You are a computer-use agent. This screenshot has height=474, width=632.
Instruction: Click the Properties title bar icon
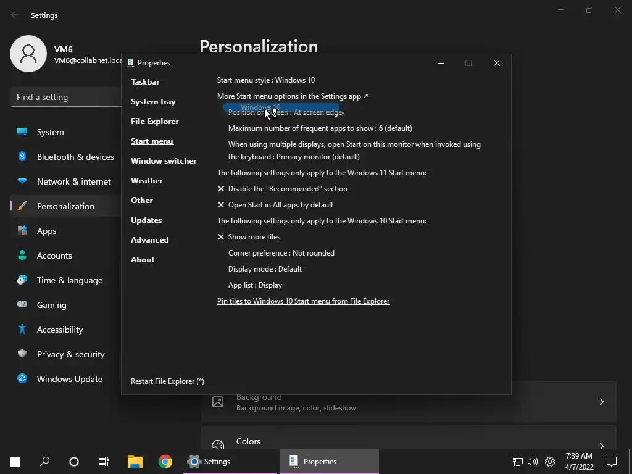coord(131,62)
